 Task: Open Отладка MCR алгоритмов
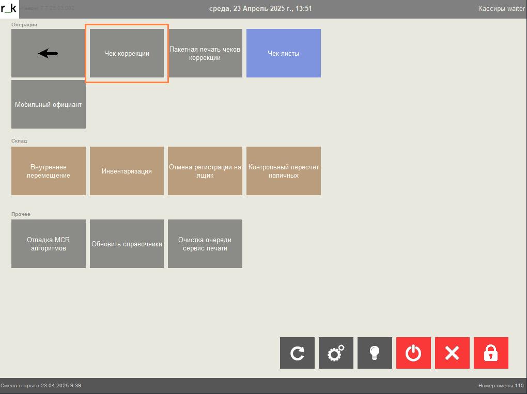click(x=49, y=244)
